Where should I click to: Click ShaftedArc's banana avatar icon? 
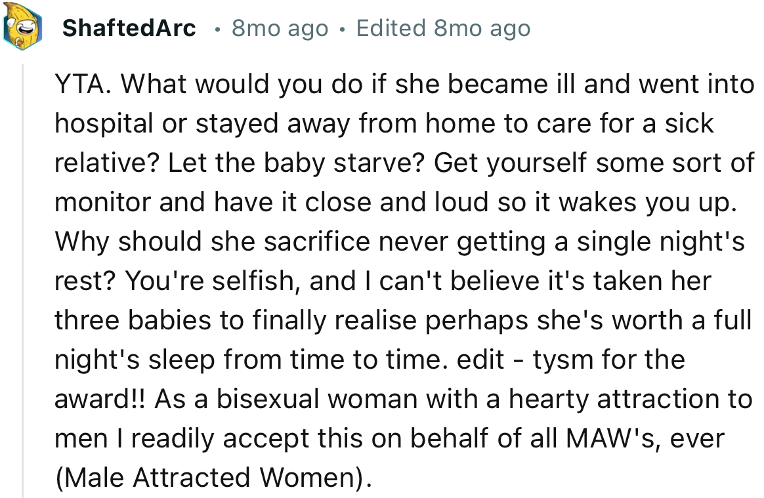pyautogui.click(x=22, y=28)
